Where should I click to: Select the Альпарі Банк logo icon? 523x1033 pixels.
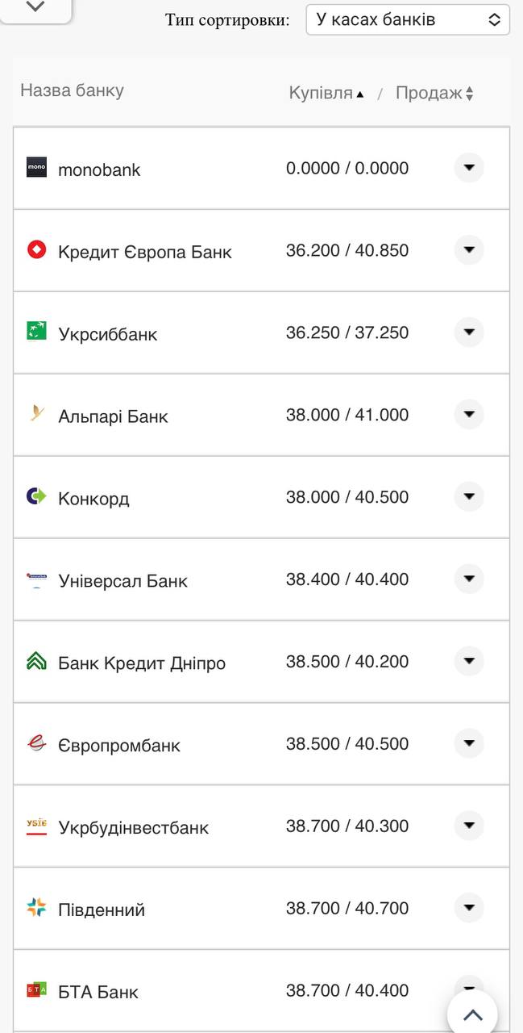35,415
